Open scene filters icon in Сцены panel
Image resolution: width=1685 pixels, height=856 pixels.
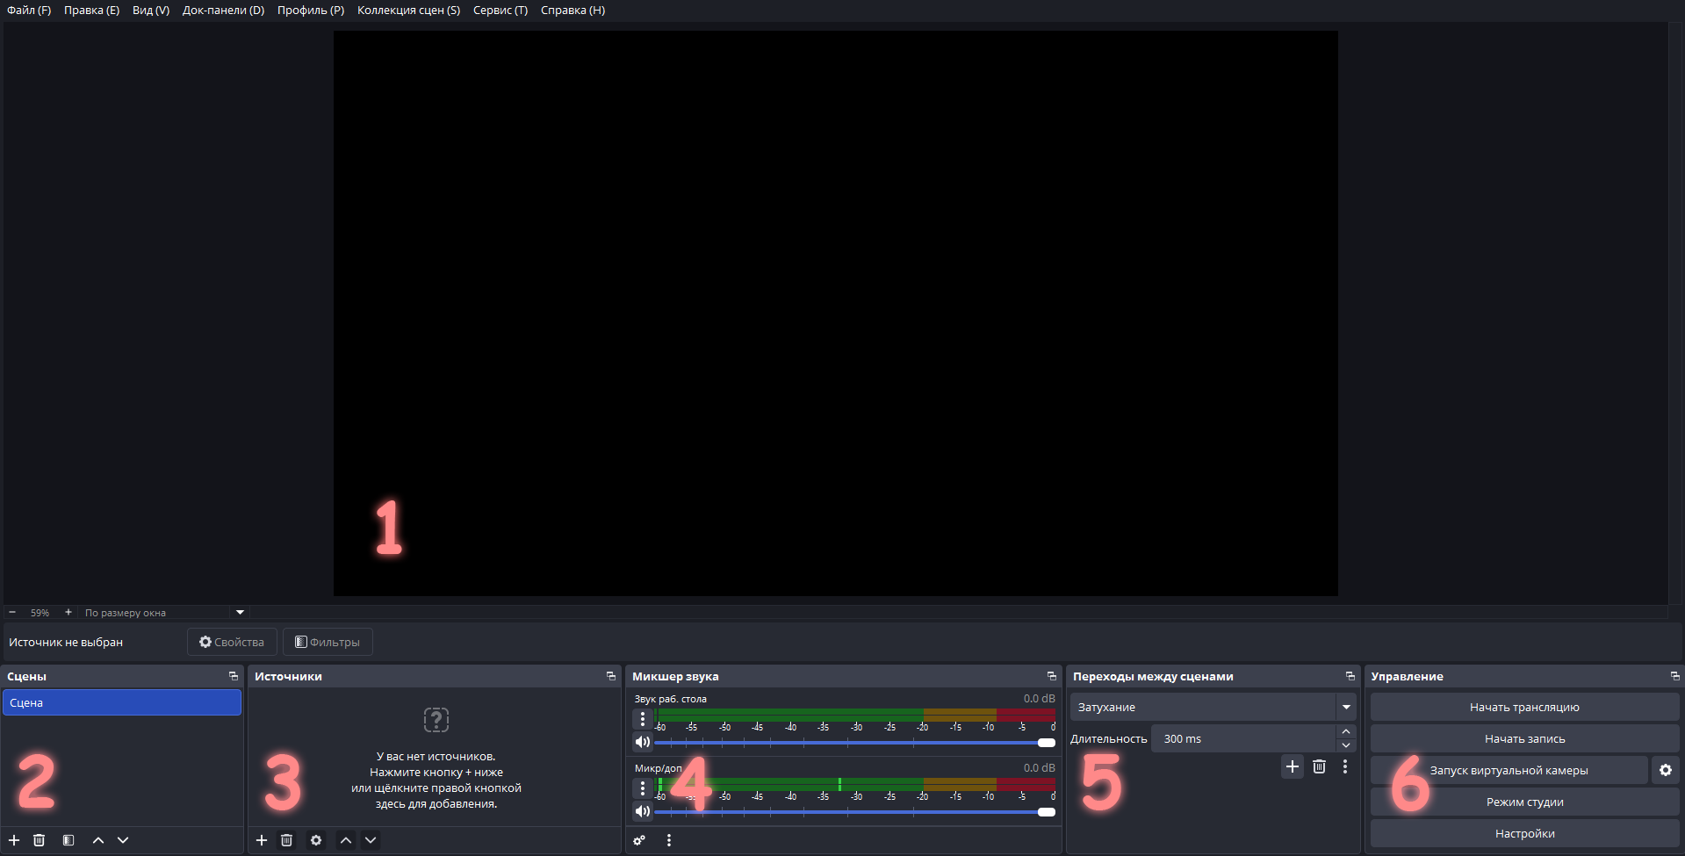coord(68,840)
